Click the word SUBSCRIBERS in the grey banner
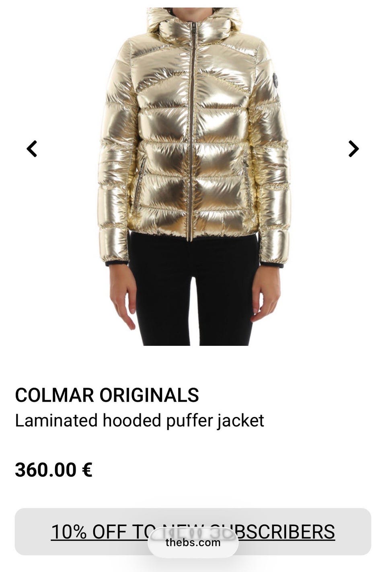This screenshot has height=572, width=386. (272, 532)
